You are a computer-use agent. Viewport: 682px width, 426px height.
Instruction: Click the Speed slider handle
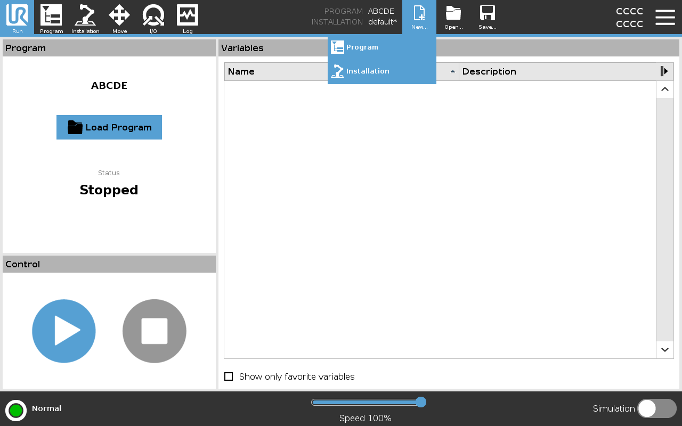[x=420, y=402]
